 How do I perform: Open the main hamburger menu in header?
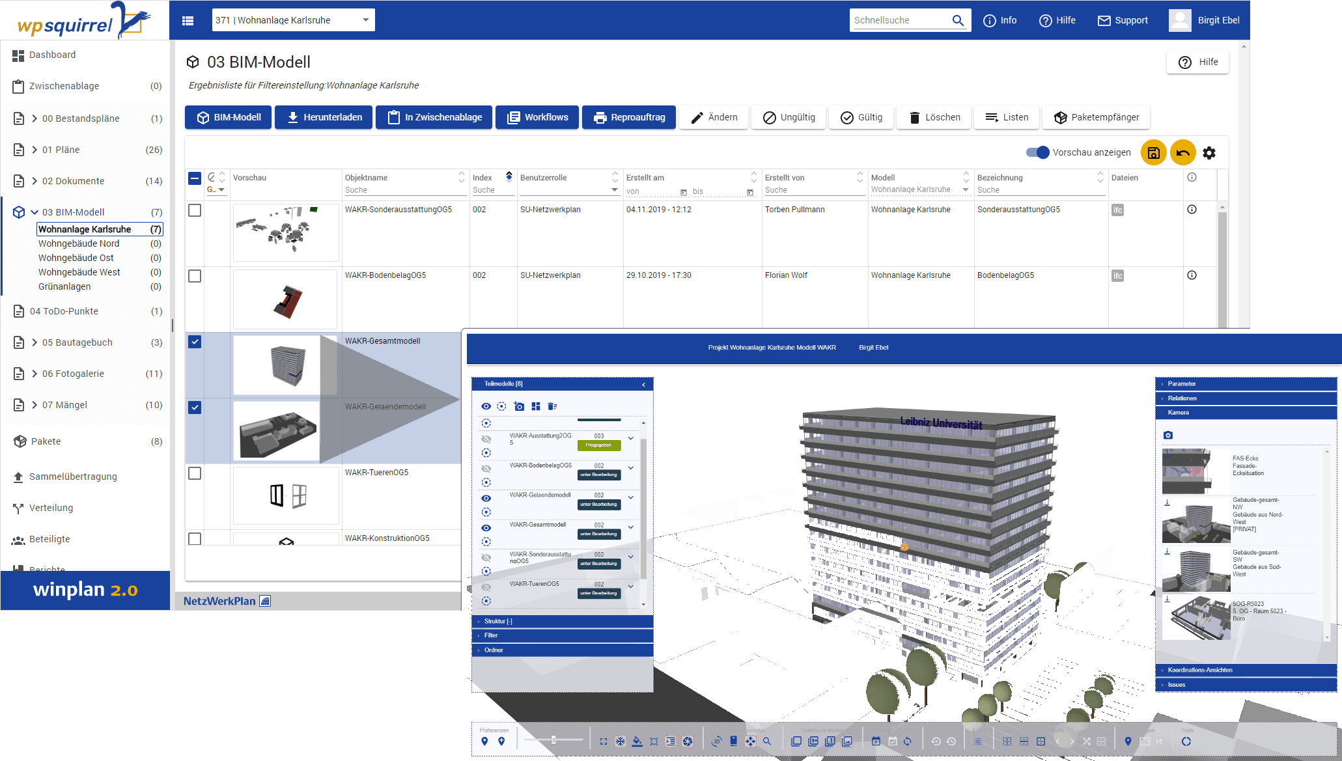click(188, 20)
